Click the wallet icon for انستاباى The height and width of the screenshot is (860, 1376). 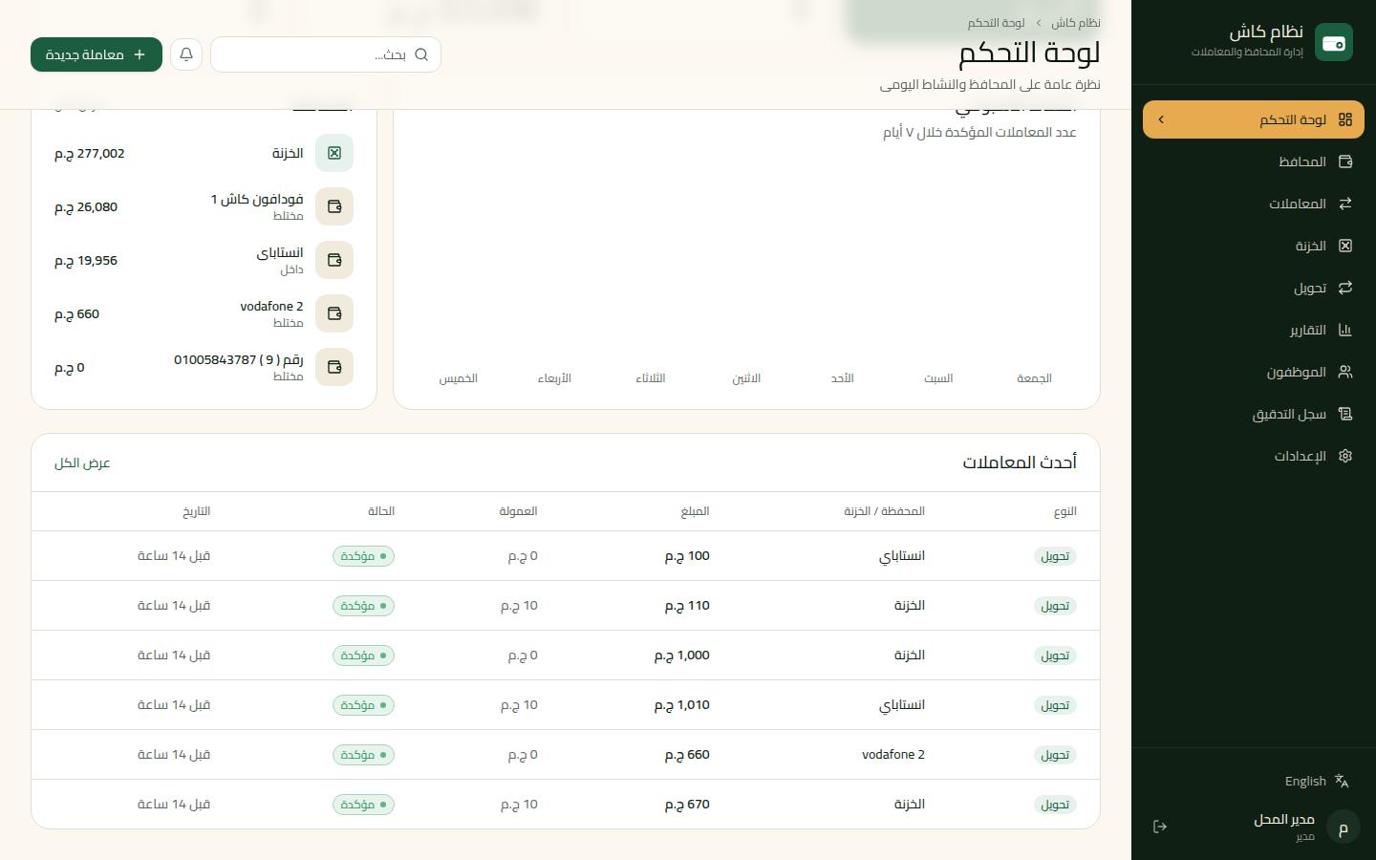(x=334, y=260)
